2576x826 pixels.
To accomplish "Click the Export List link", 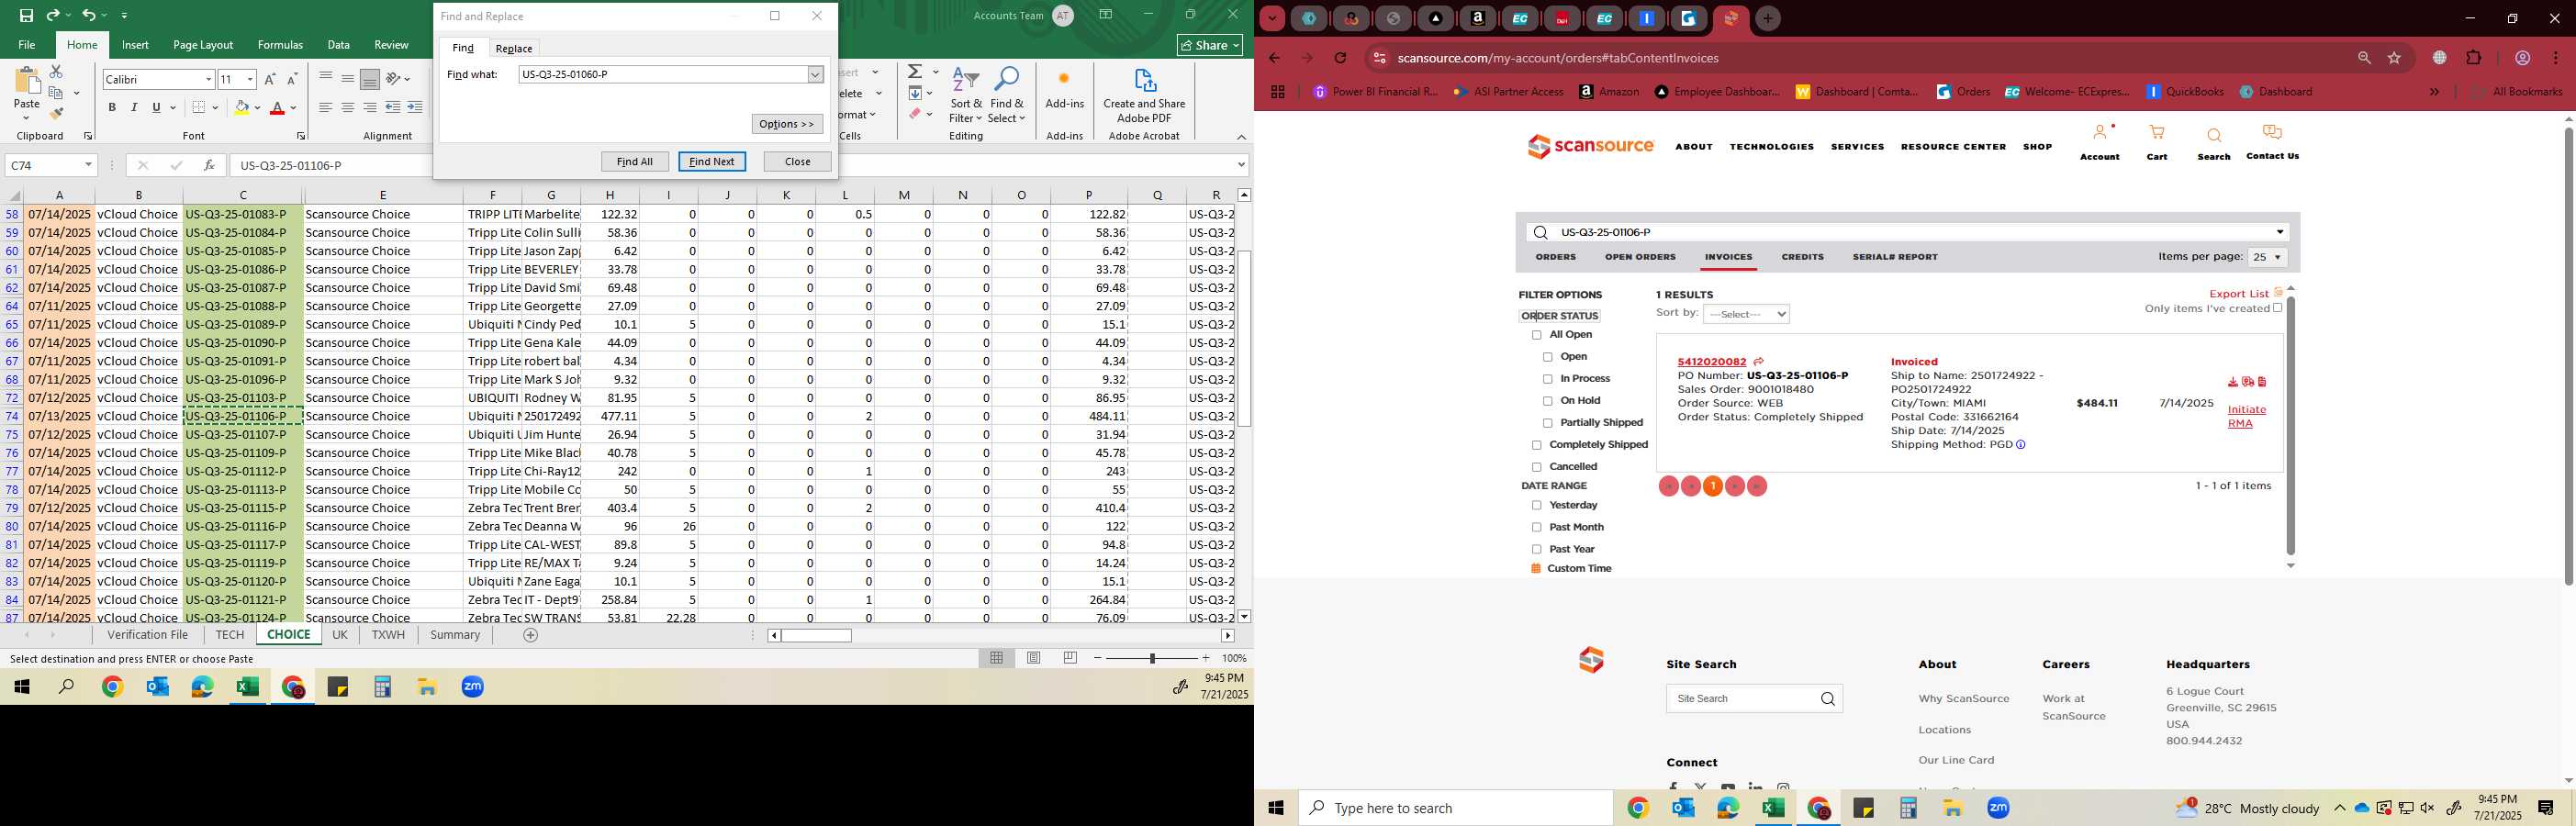I will (x=2239, y=294).
